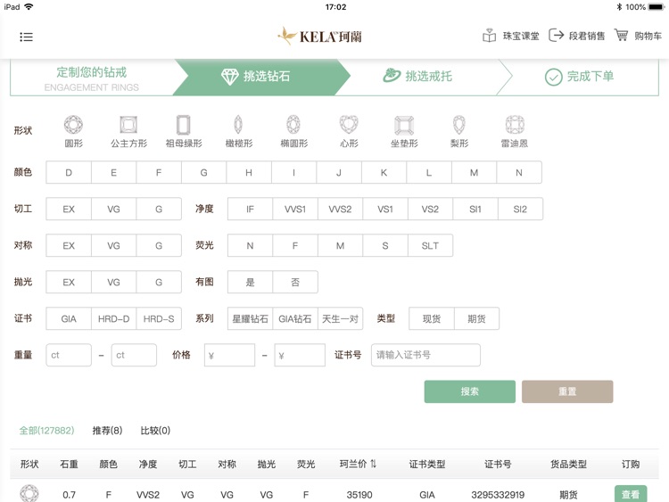Select 有图 option 是

point(250,282)
